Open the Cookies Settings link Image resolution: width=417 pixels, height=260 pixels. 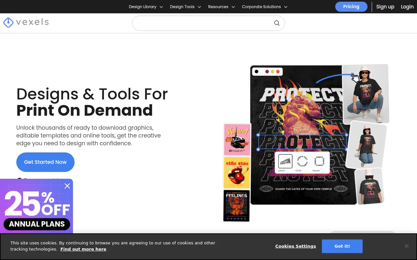295,246
